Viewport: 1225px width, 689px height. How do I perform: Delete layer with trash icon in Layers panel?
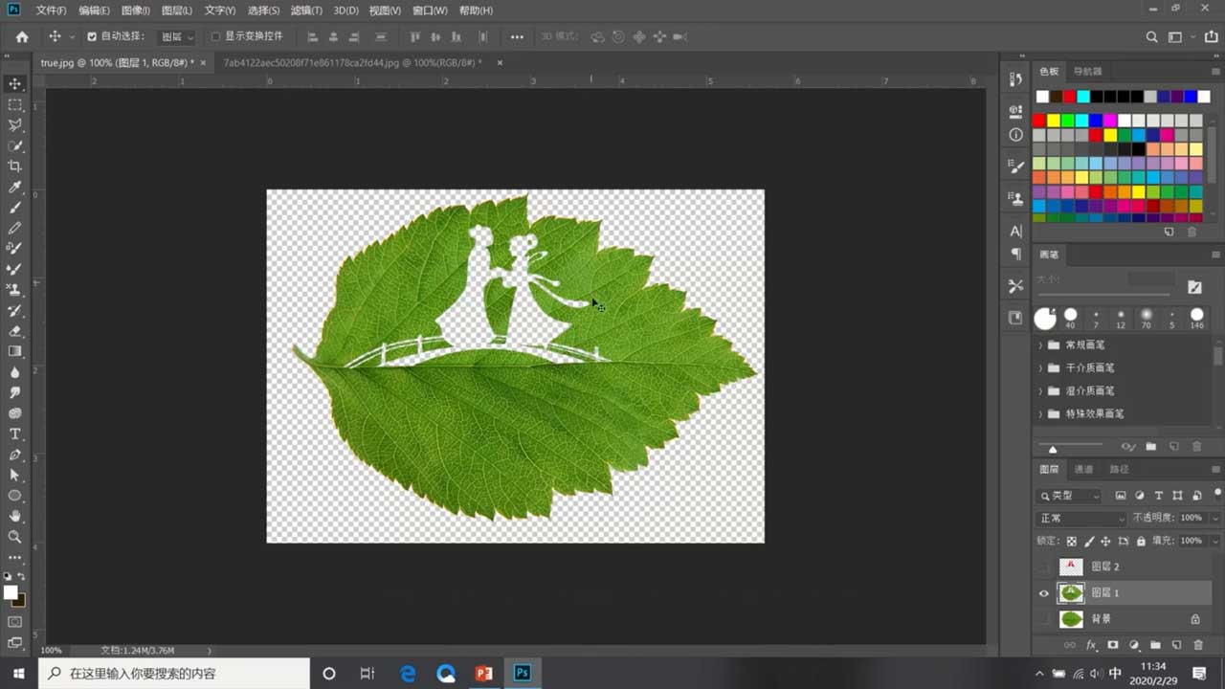tap(1197, 646)
